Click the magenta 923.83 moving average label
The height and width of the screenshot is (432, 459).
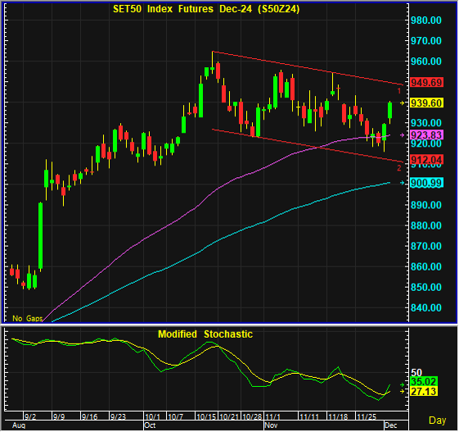pyautogui.click(x=426, y=135)
